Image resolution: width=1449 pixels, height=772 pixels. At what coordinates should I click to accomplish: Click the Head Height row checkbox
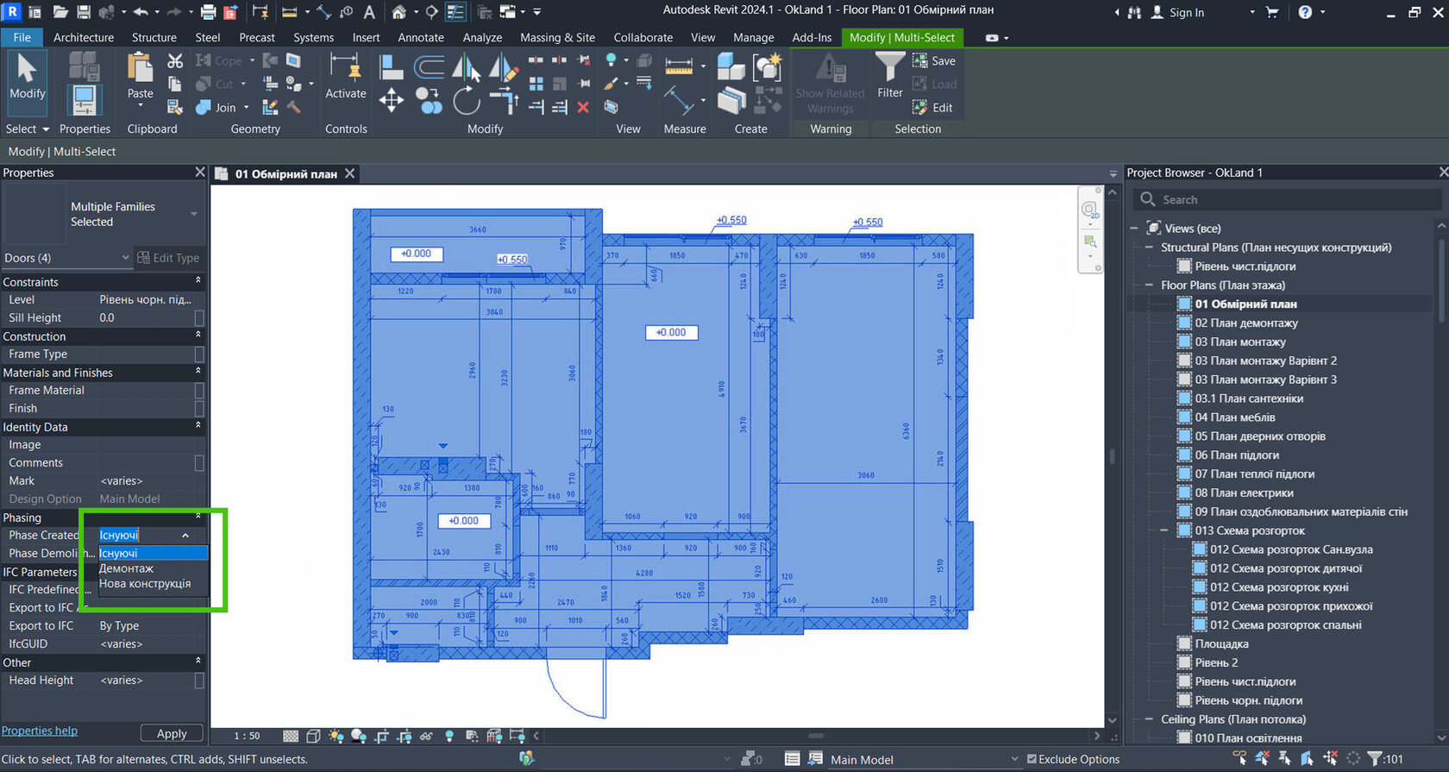(199, 681)
